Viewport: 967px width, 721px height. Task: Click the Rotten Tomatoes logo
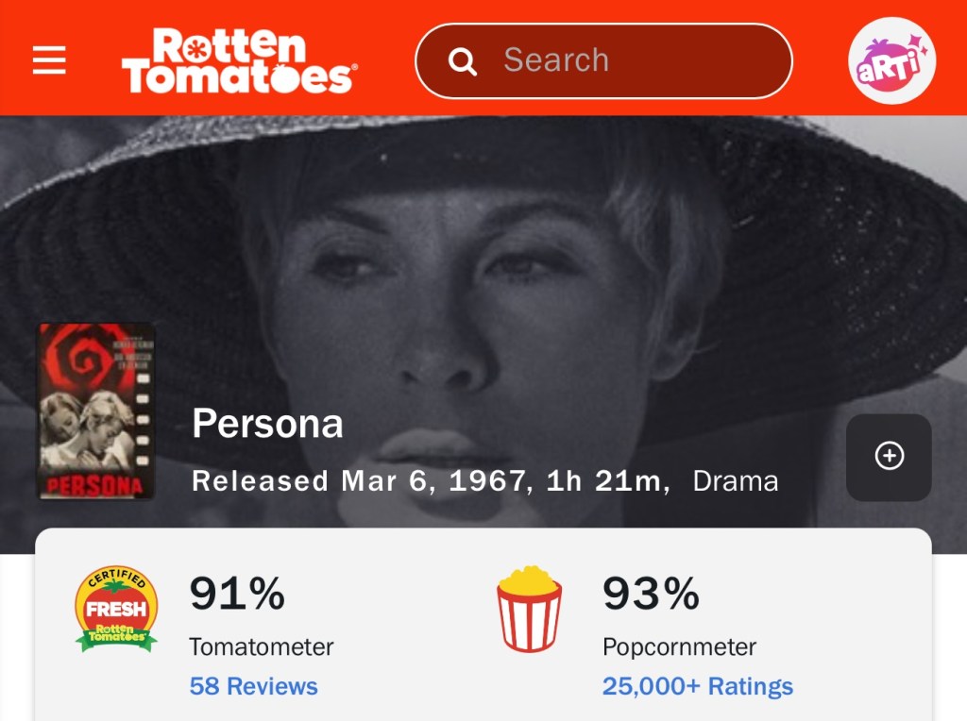[x=238, y=60]
